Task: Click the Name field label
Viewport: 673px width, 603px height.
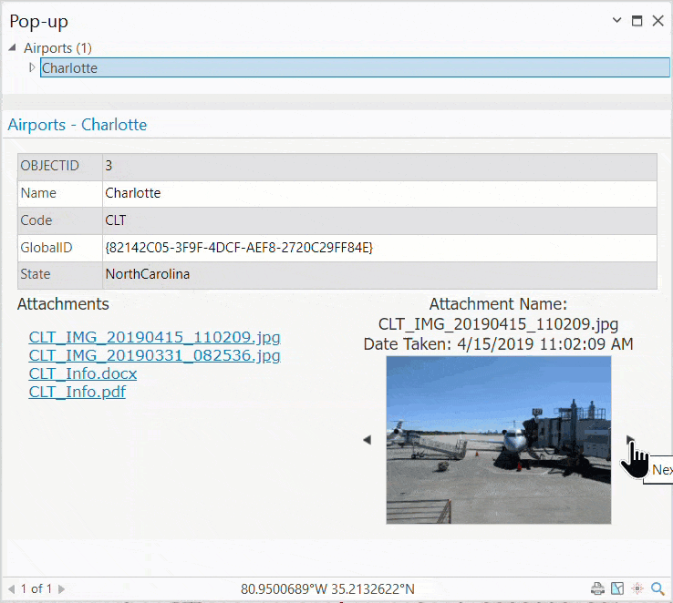Action: (38, 193)
